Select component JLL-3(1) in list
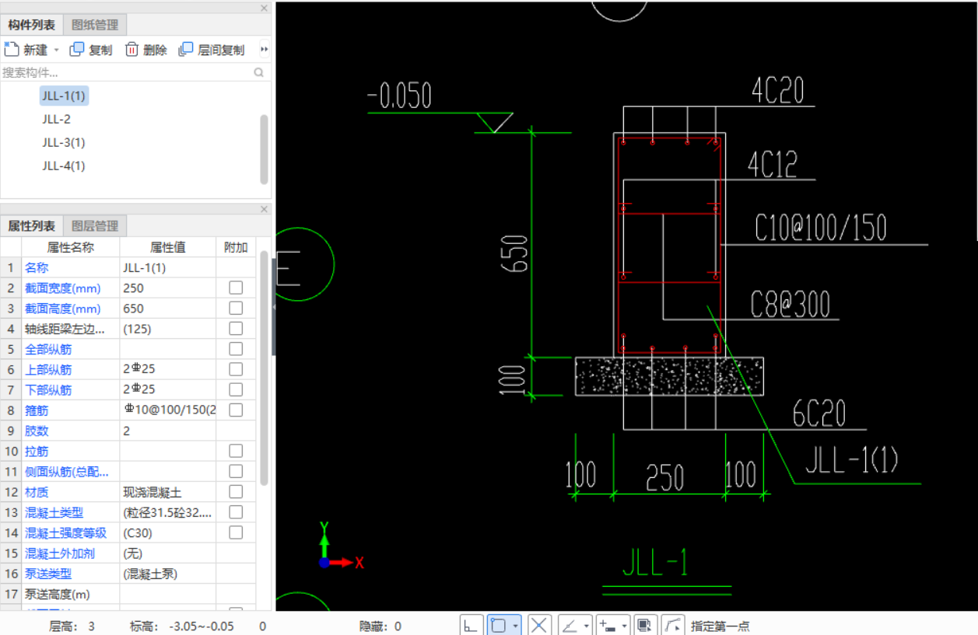978x635 pixels. coord(64,142)
